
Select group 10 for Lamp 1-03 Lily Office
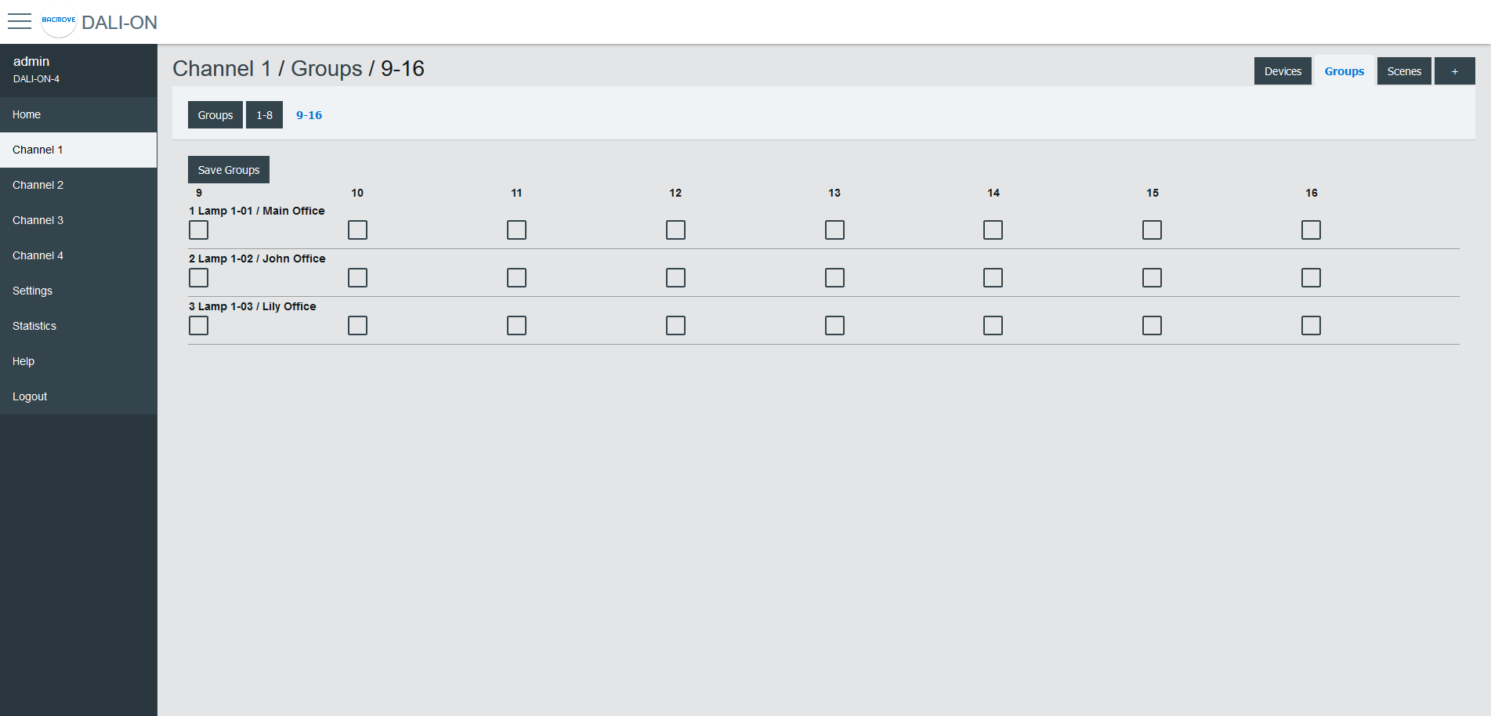[357, 325]
